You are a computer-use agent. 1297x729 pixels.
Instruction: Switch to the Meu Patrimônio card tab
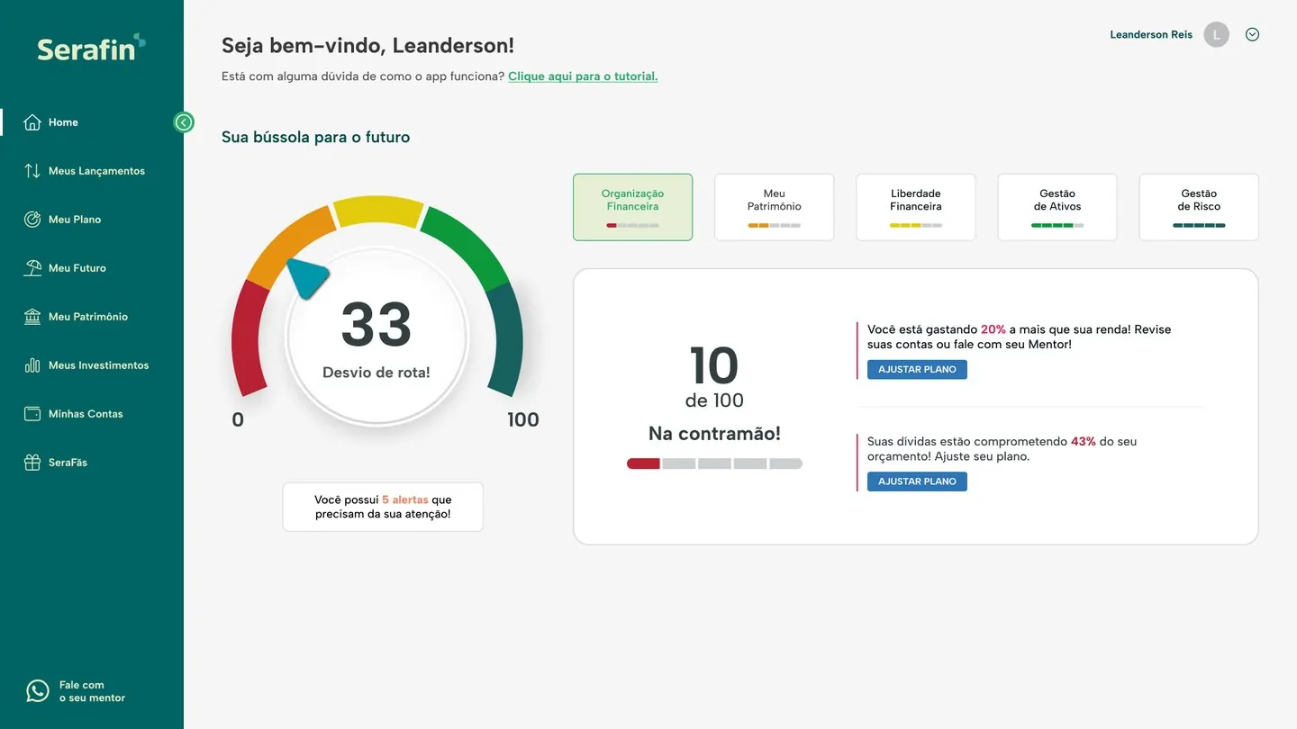click(x=774, y=207)
